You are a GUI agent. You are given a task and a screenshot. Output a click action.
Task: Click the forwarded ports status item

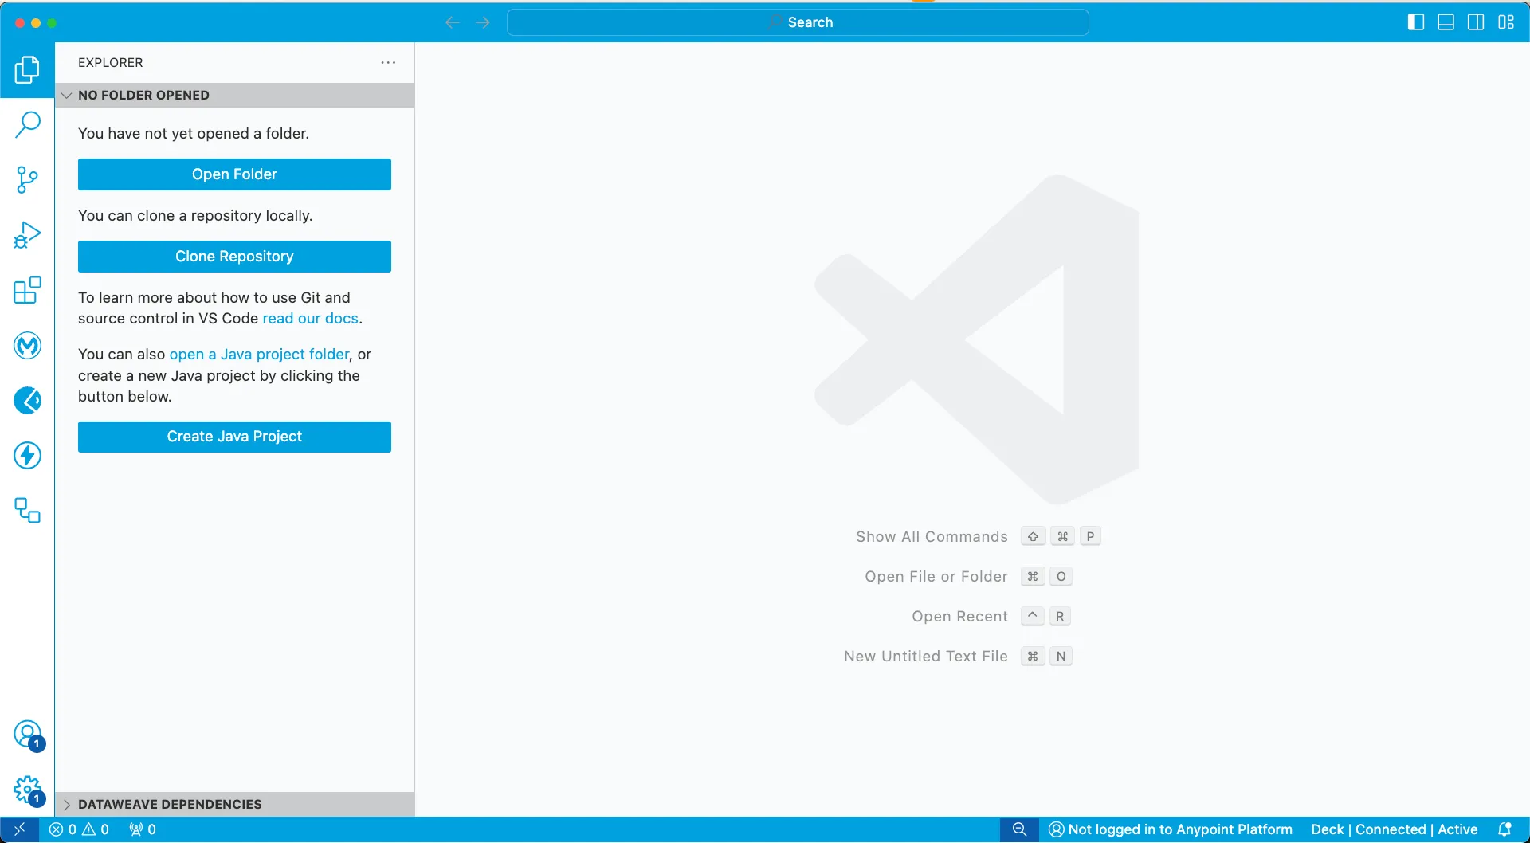143,829
